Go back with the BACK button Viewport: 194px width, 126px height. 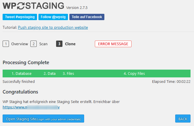click(183, 119)
